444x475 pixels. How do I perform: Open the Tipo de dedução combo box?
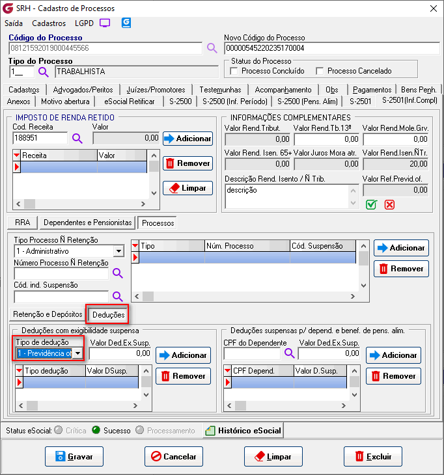(78, 353)
